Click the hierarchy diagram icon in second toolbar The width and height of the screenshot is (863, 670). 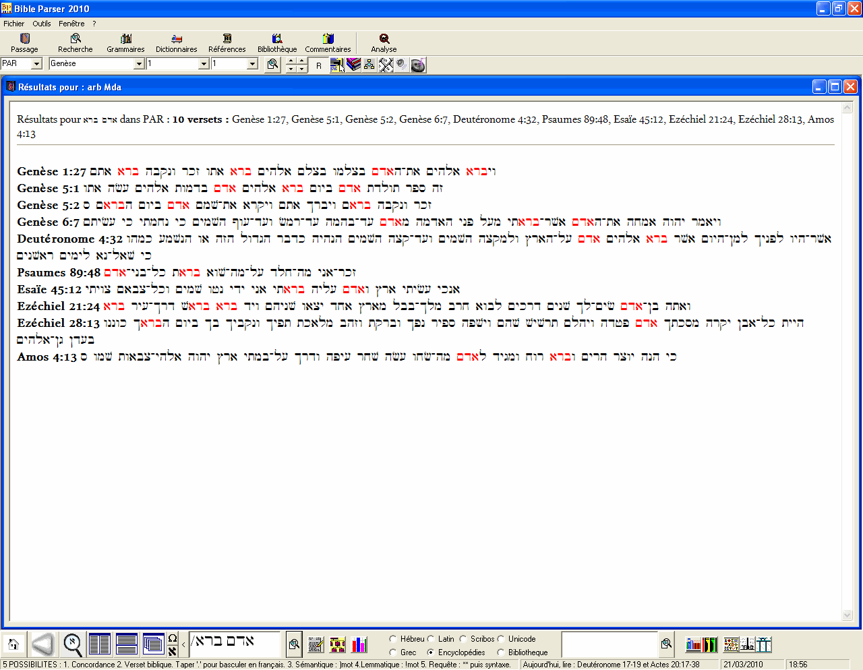pos(369,65)
